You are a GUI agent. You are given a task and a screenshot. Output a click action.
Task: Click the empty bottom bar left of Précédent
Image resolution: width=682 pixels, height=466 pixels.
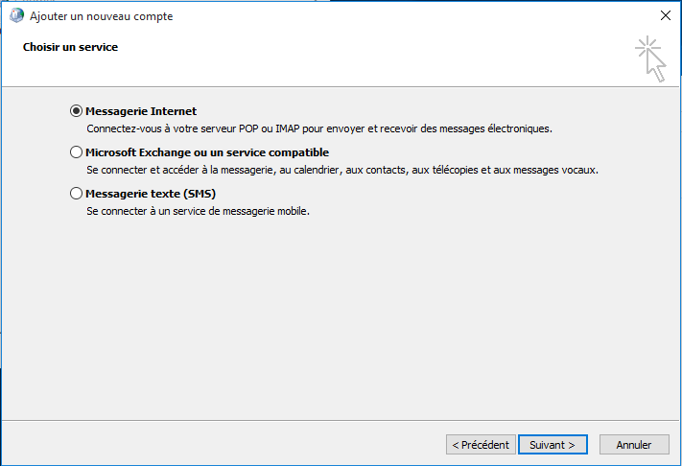(x=221, y=445)
